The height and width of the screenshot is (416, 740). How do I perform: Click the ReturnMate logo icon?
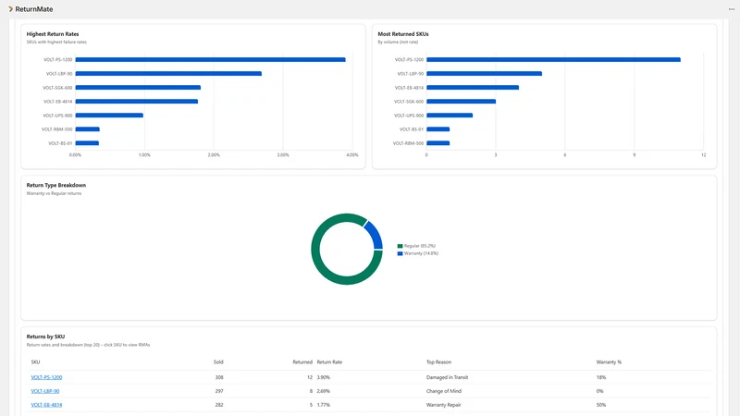[10, 9]
